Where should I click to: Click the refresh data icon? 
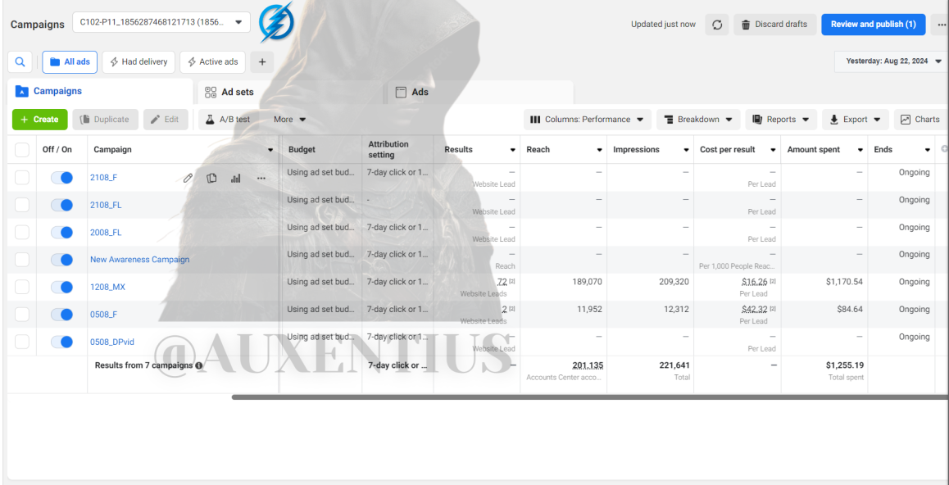click(717, 25)
